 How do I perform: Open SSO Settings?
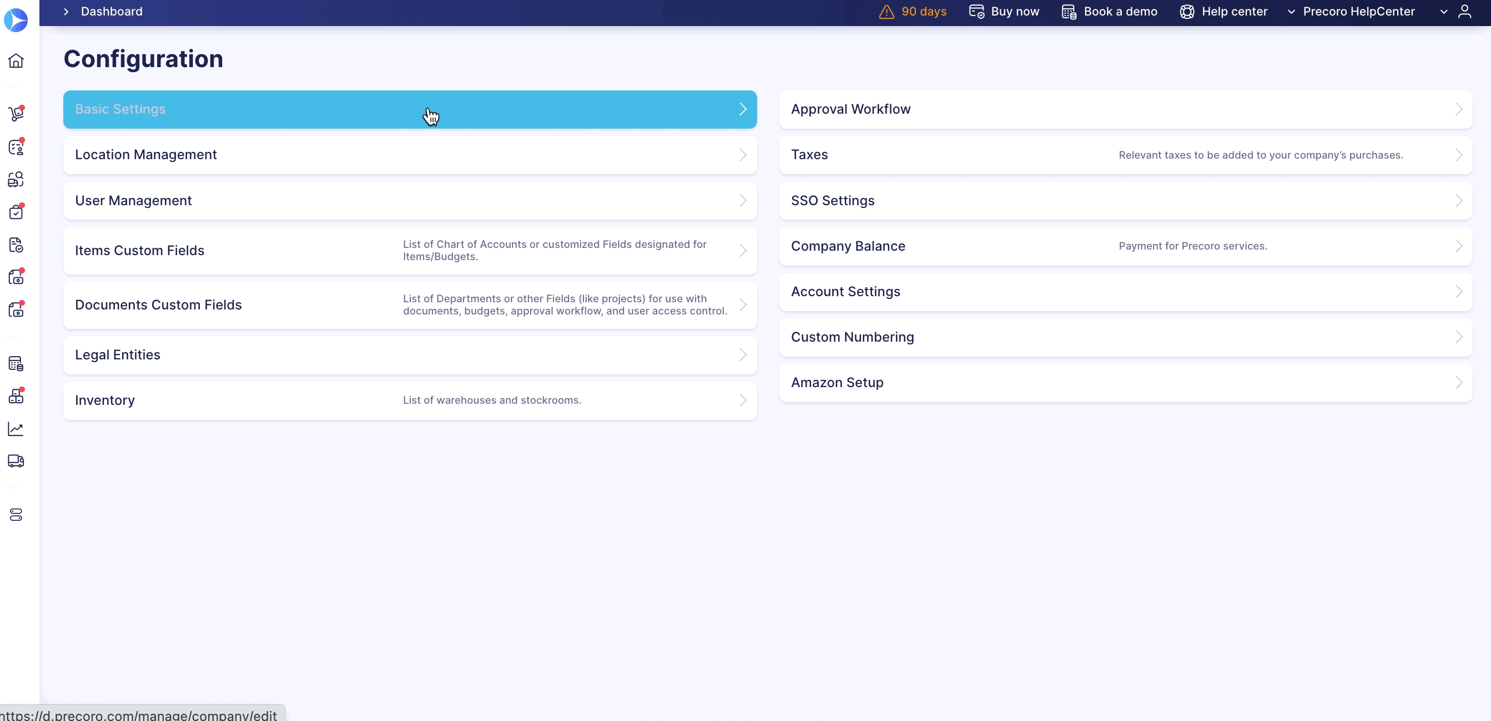1125,201
